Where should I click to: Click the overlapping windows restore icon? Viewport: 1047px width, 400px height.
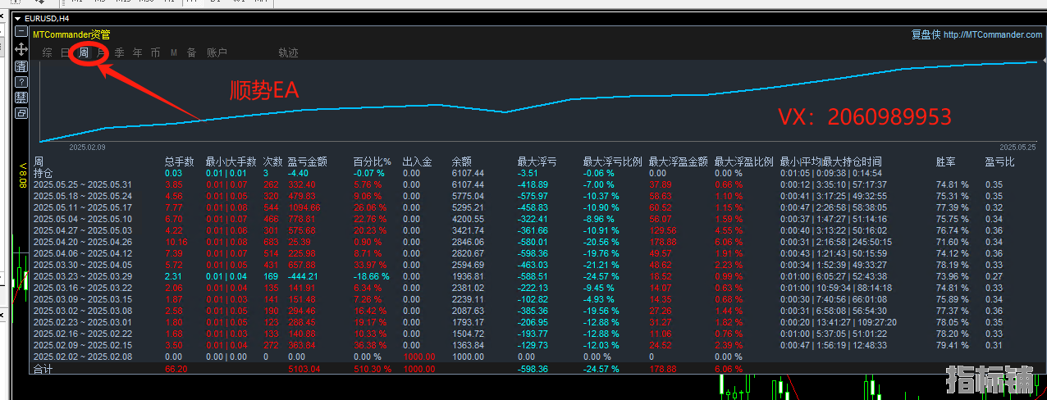pyautogui.click(x=21, y=113)
